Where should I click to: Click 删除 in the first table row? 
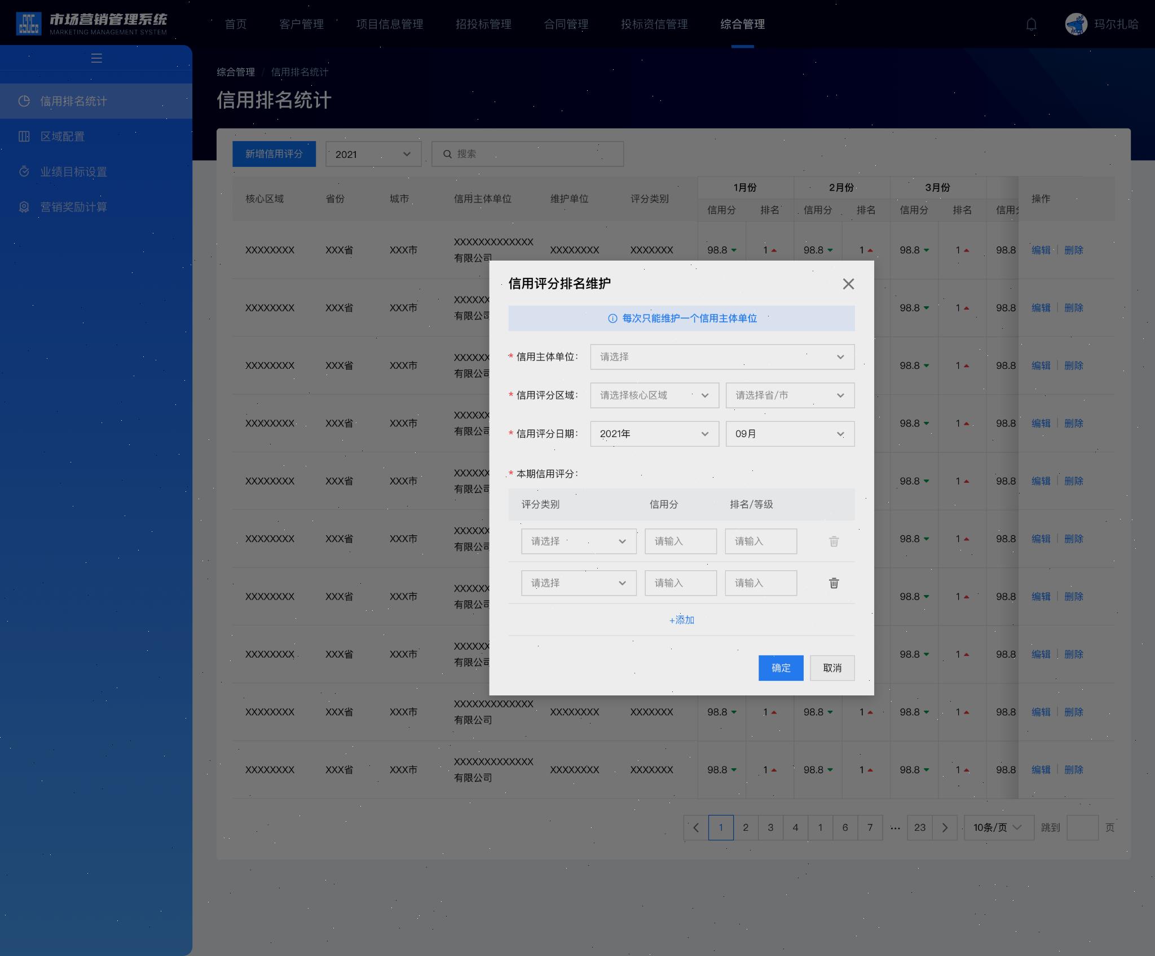click(1074, 250)
